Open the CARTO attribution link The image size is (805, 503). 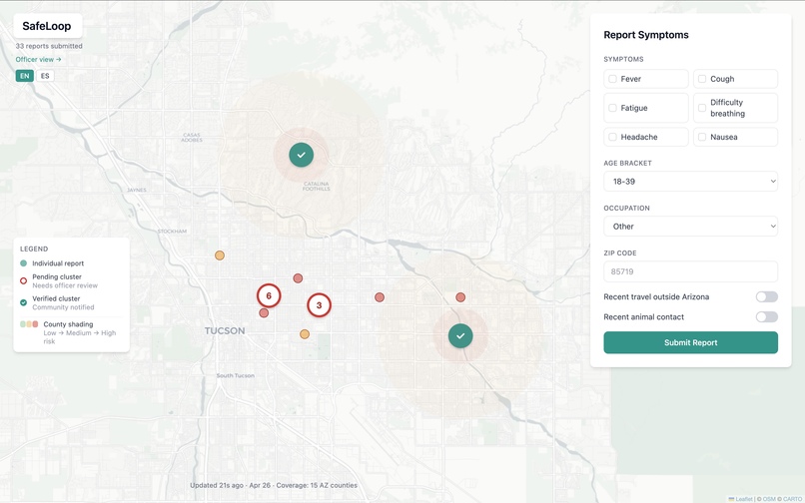(792, 499)
